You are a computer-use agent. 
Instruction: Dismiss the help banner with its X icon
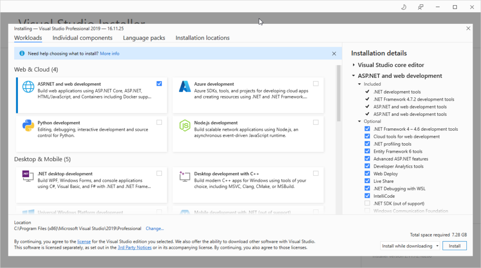pyautogui.click(x=334, y=53)
